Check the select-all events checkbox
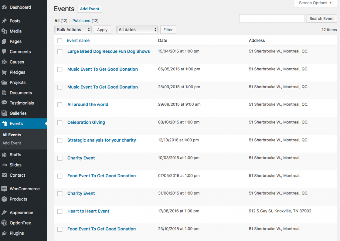Image resolution: width=340 pixels, height=241 pixels. click(x=60, y=40)
